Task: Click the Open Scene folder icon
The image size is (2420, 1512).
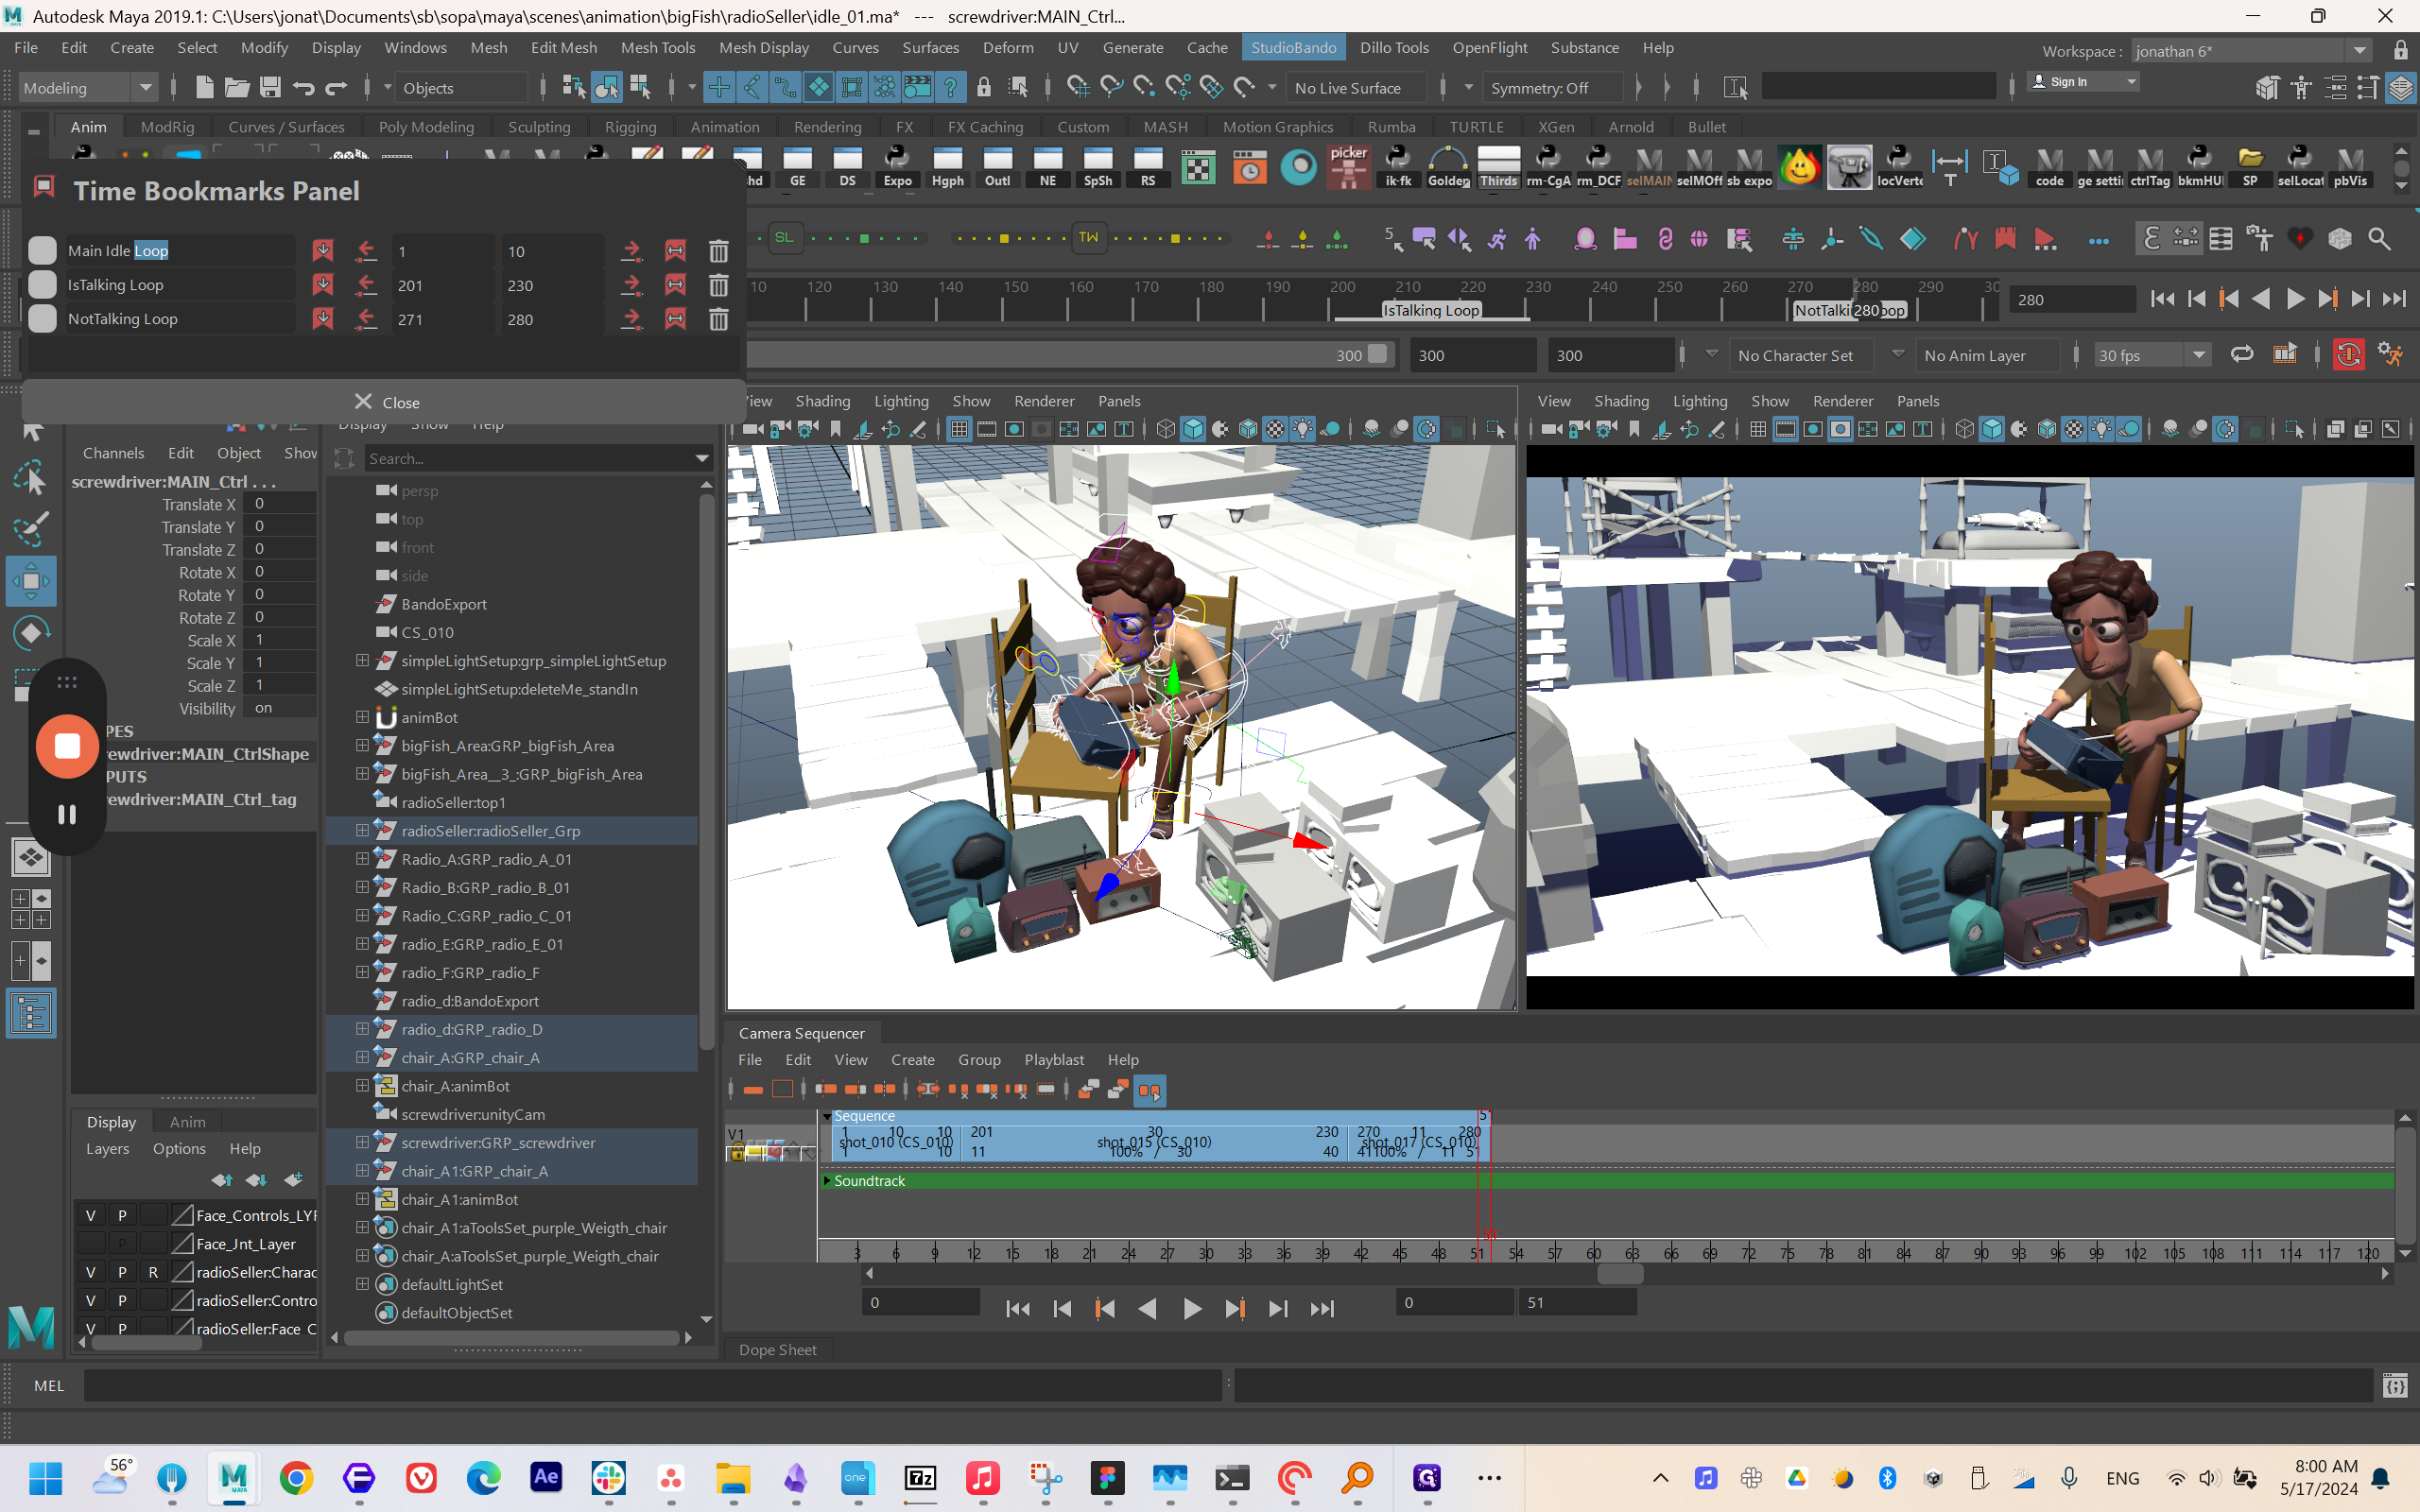Action: click(x=237, y=88)
